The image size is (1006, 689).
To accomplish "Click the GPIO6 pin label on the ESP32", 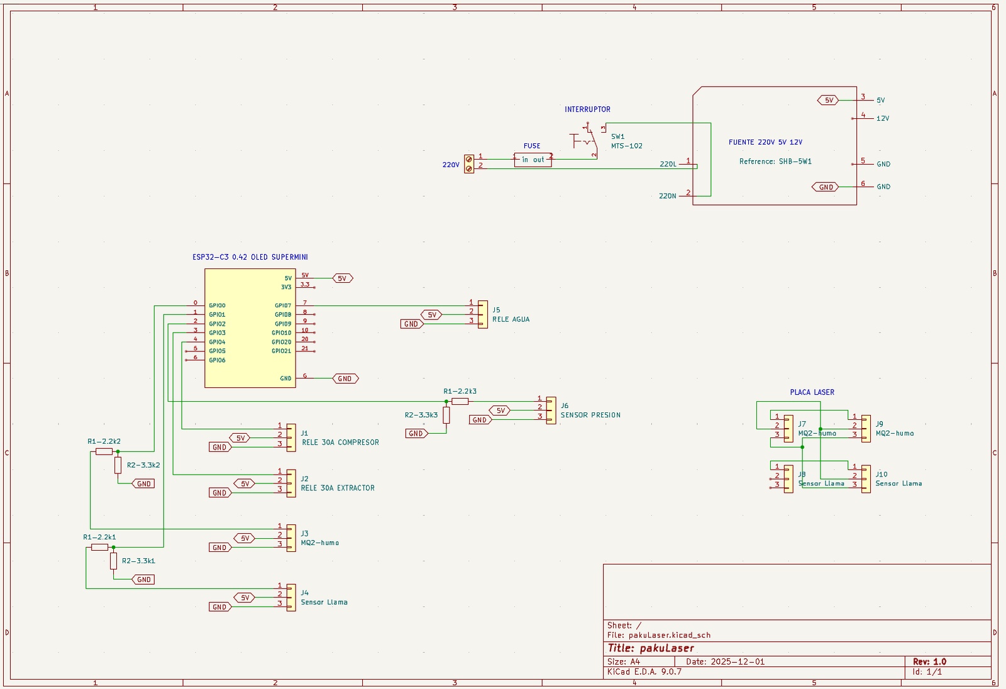I will 218,360.
